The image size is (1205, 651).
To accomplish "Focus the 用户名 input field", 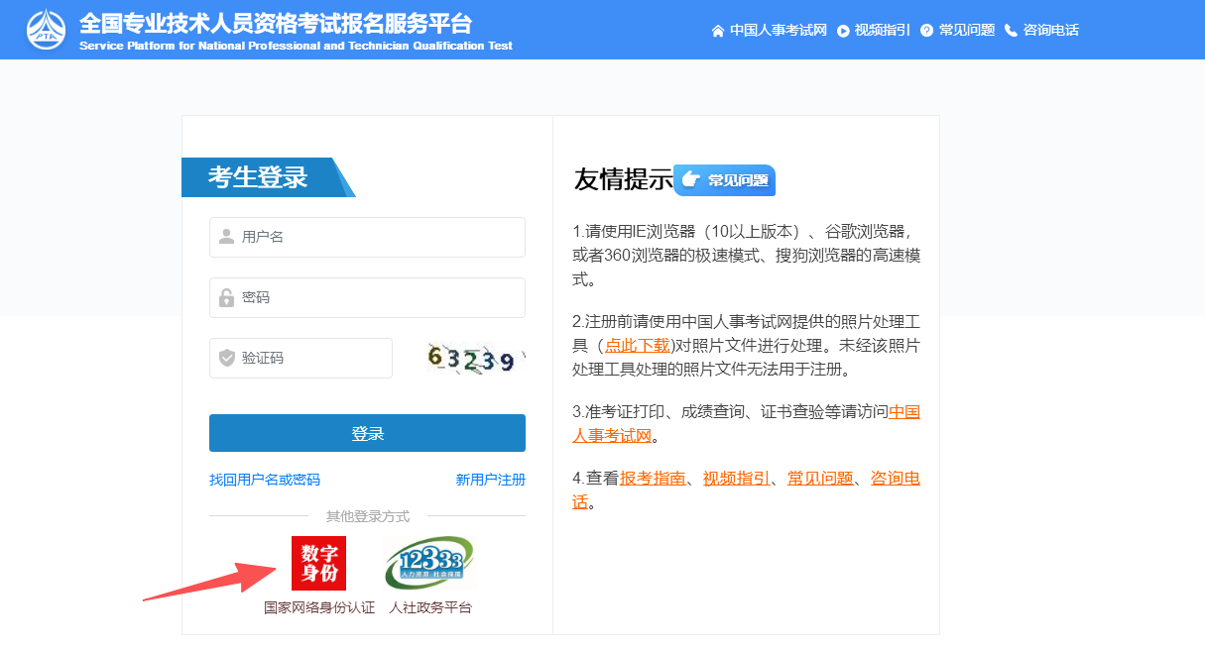I will coord(367,238).
